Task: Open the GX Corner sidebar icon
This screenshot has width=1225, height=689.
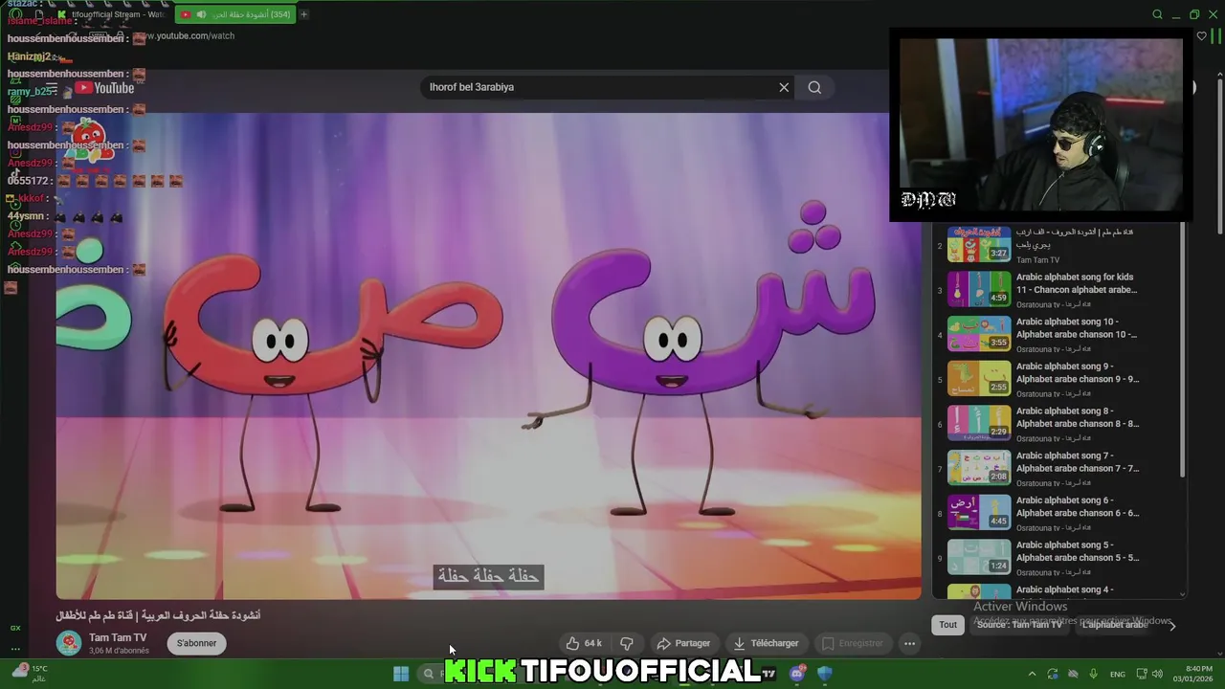Action: click(15, 628)
